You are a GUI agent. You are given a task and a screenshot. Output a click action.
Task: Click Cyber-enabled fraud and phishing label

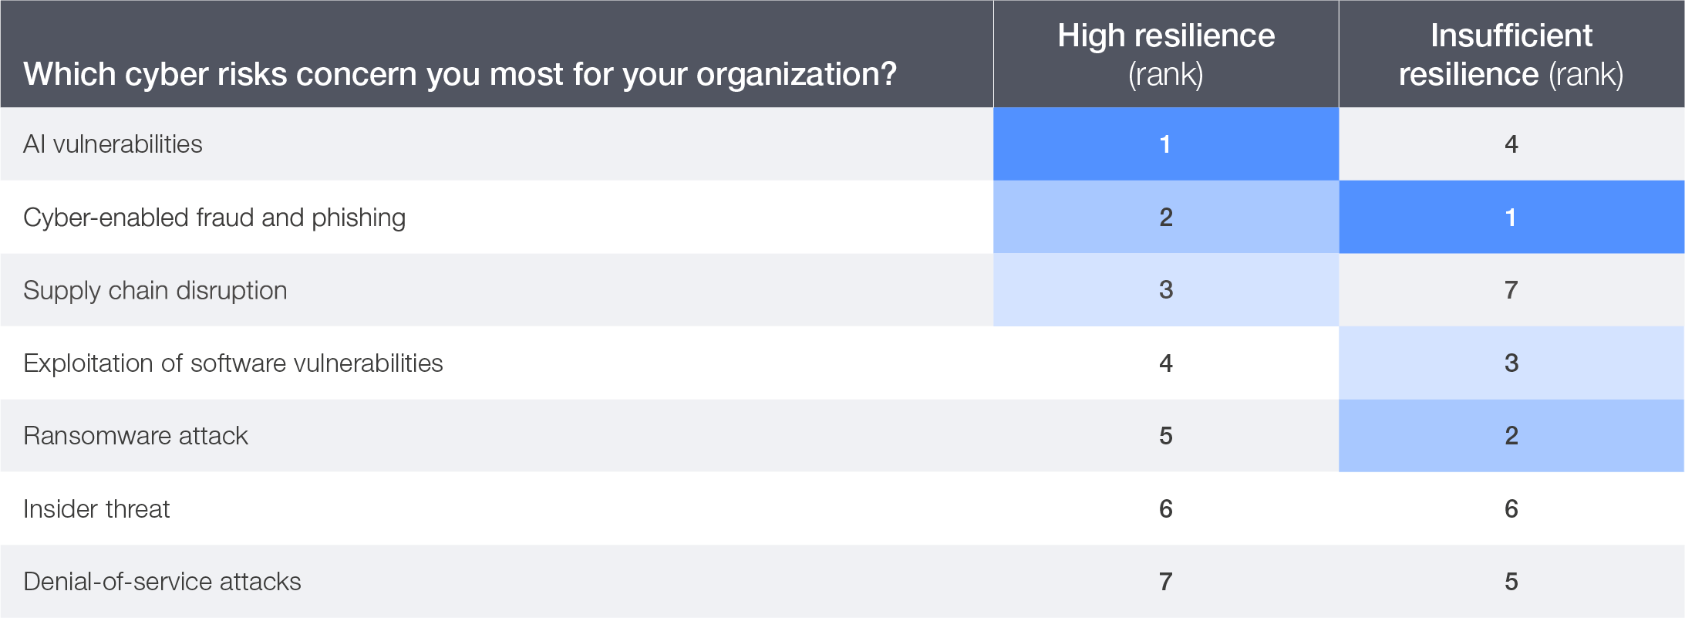click(214, 218)
